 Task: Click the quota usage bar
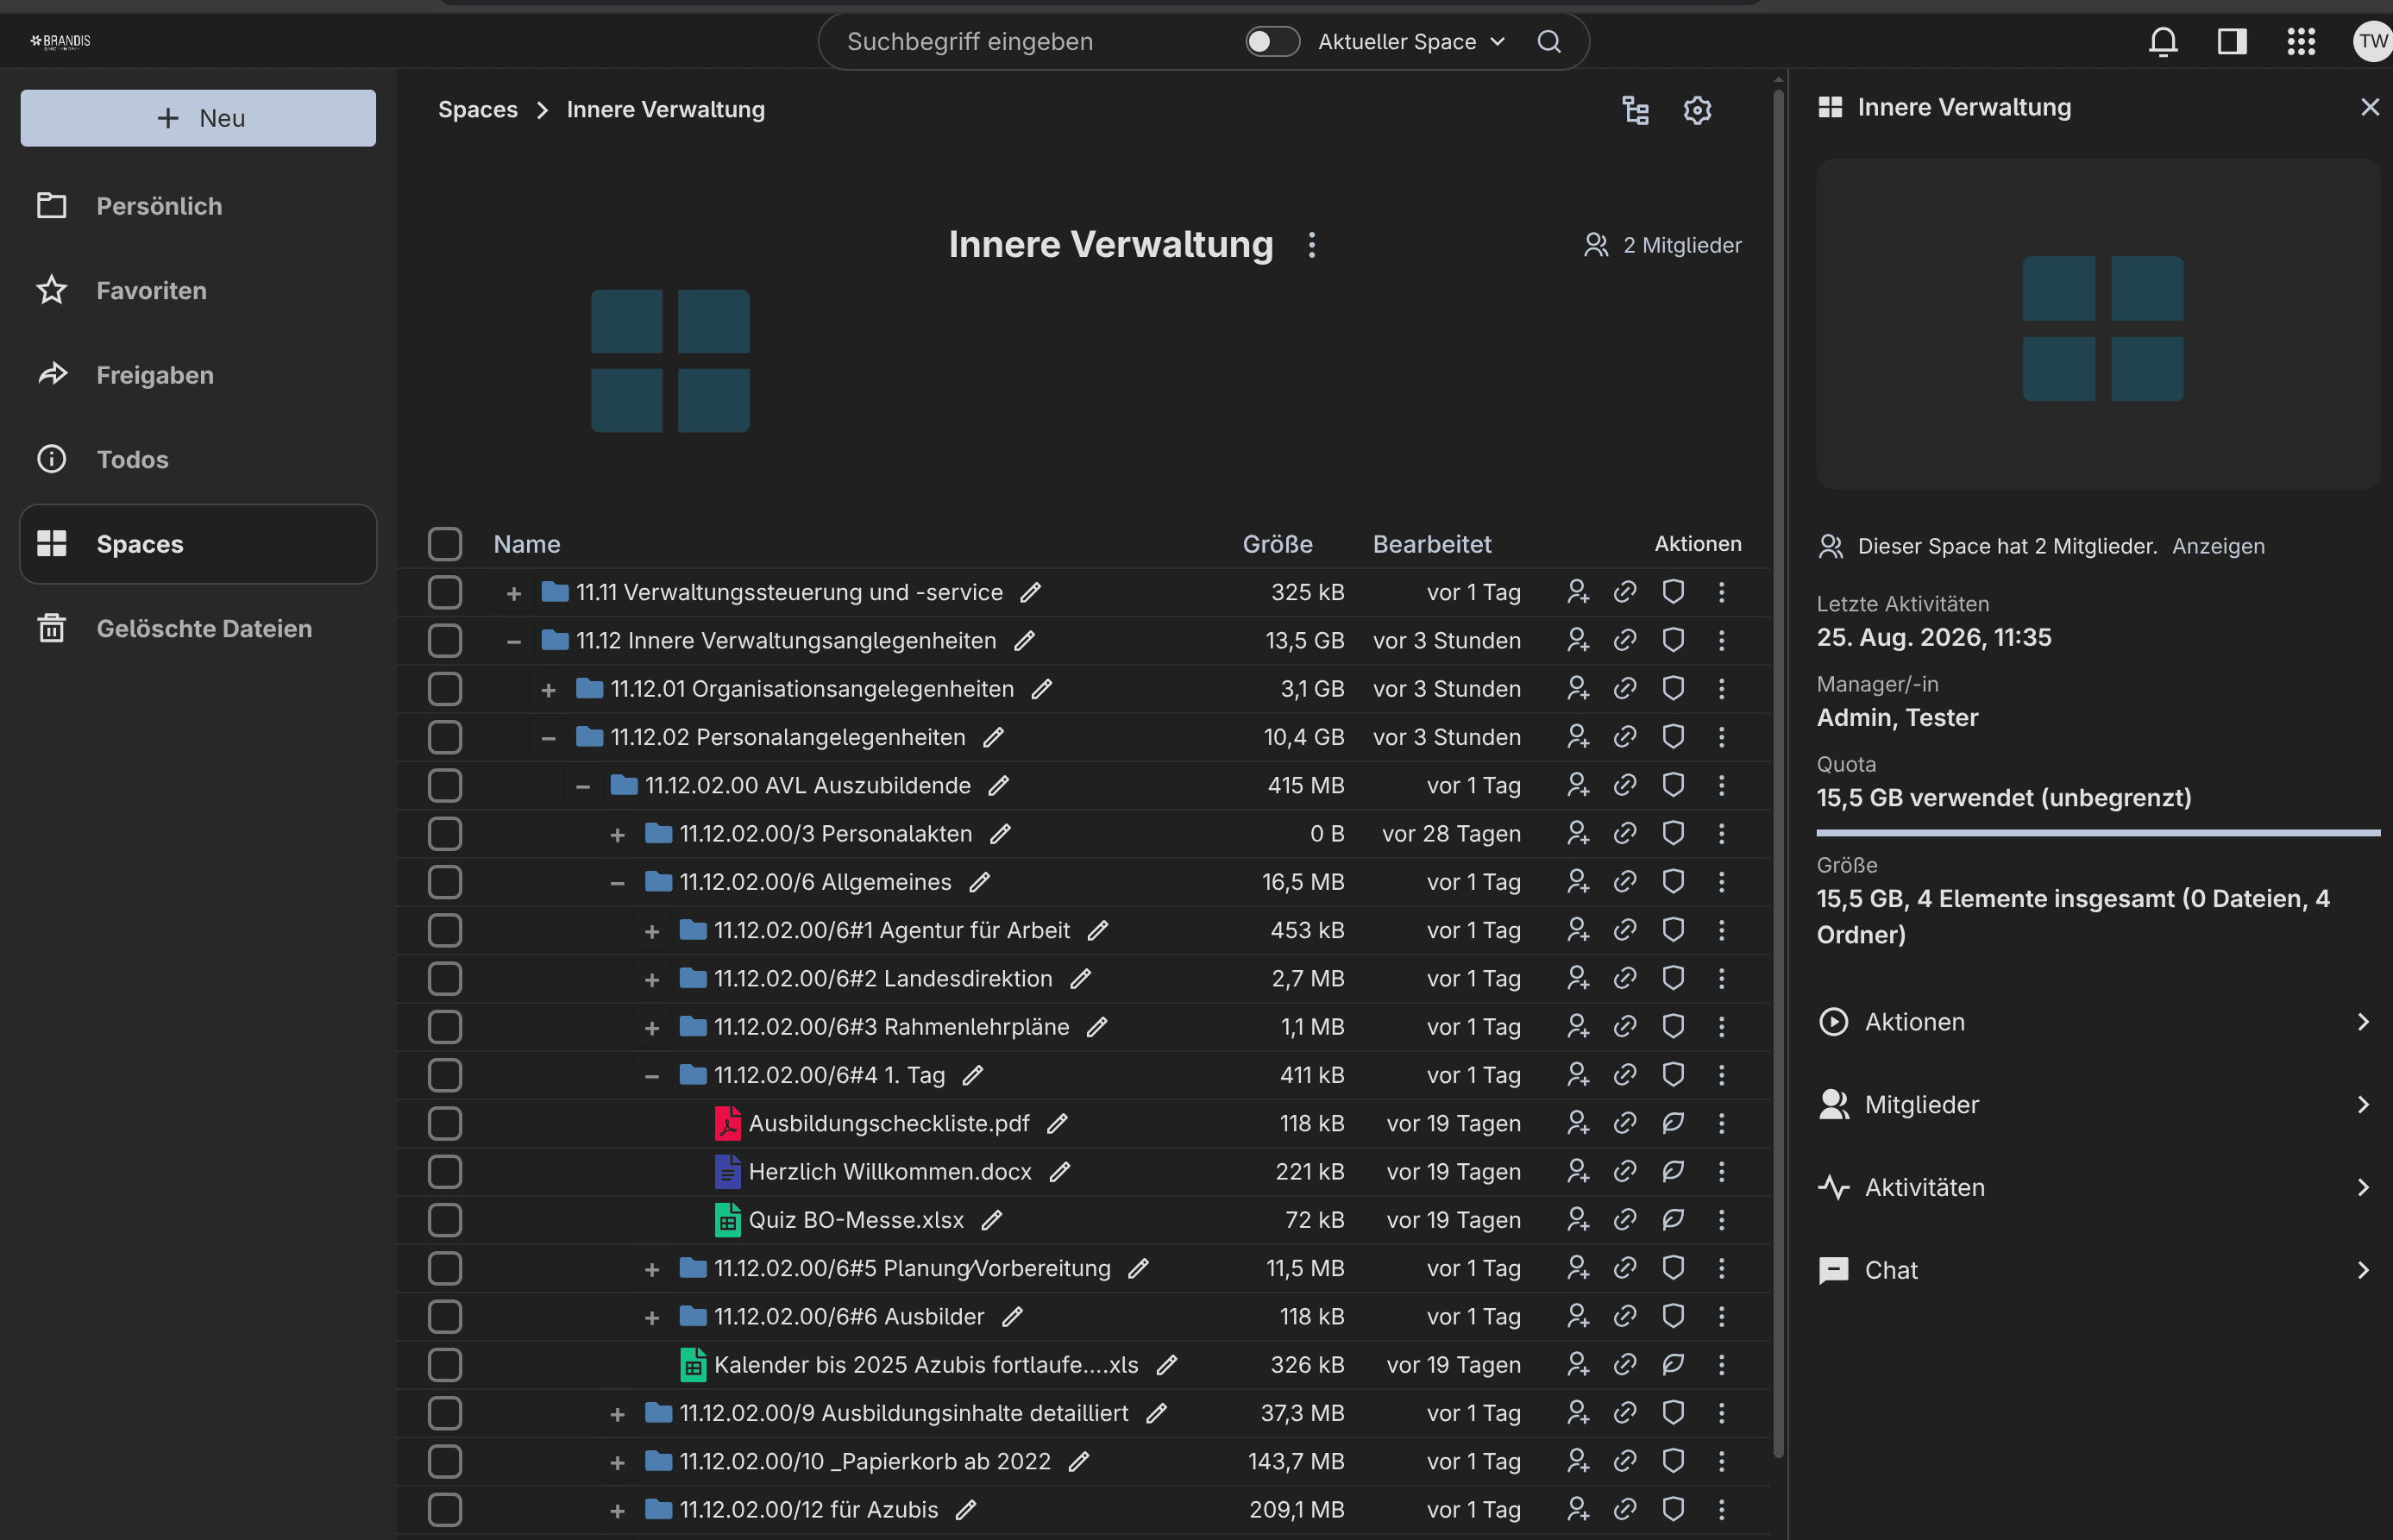click(x=2097, y=832)
